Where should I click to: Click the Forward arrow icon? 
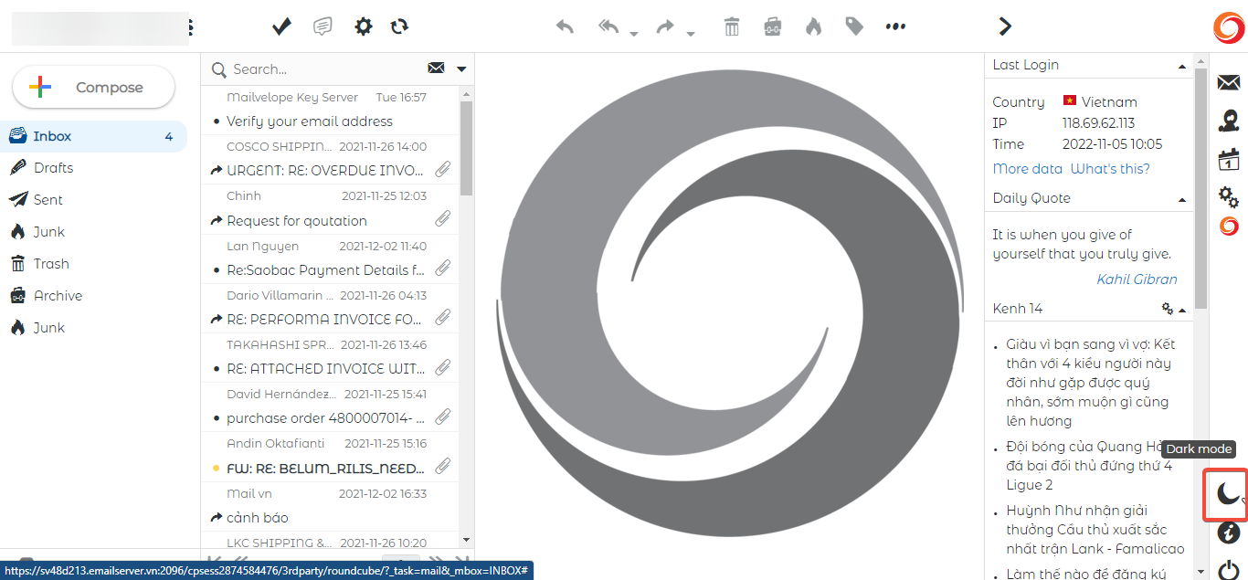pyautogui.click(x=665, y=26)
